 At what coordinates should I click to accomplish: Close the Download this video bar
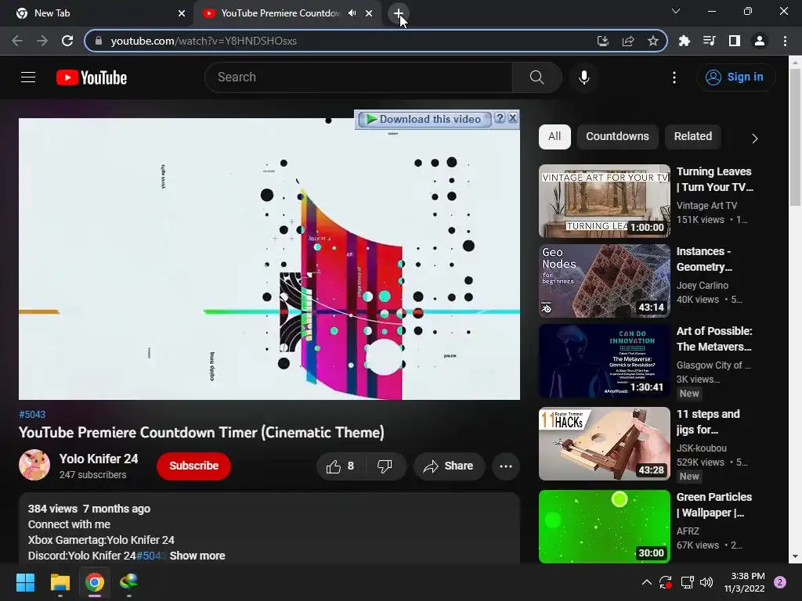tap(513, 119)
